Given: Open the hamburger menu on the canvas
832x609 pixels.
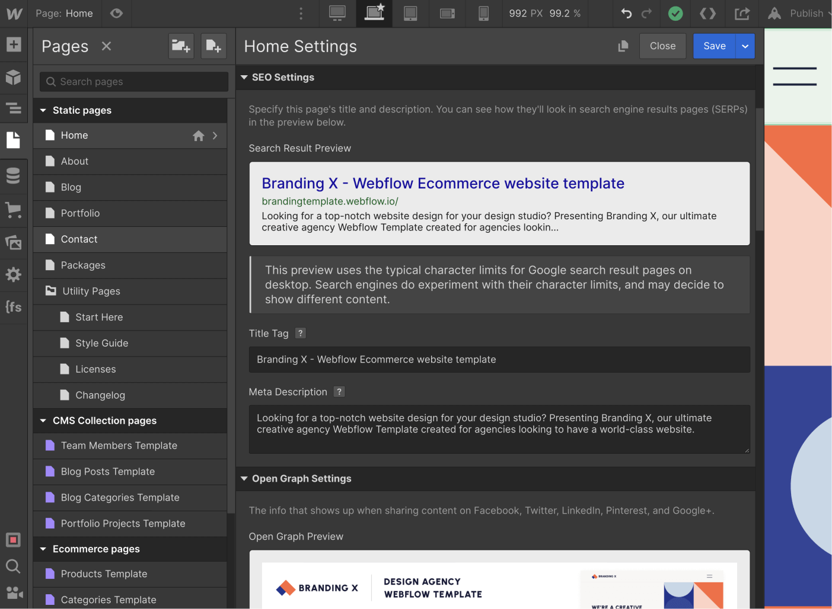Looking at the screenshot, I should (795, 76).
